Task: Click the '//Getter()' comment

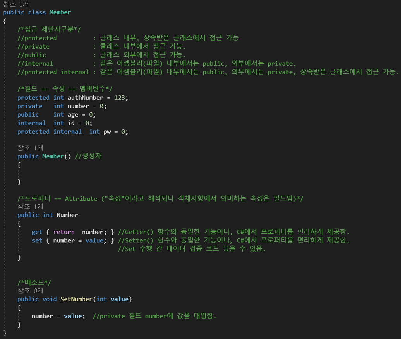Action: (233, 232)
